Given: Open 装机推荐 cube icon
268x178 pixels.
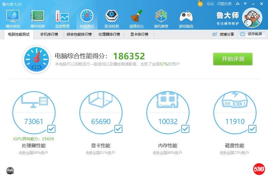Looking at the screenshot, I should click(161, 18).
